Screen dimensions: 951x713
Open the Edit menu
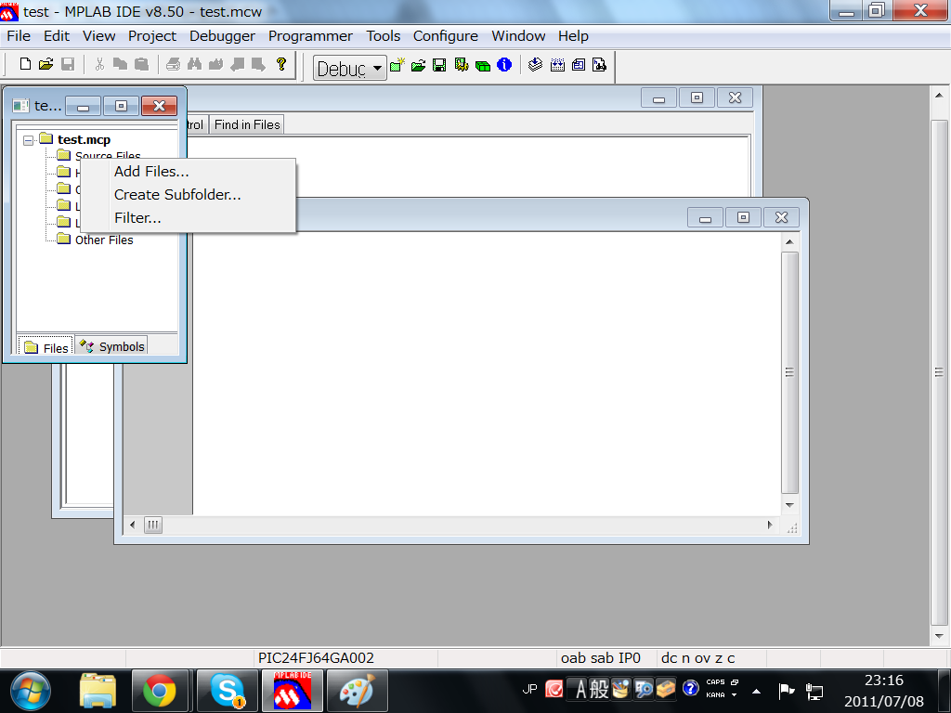pos(57,36)
